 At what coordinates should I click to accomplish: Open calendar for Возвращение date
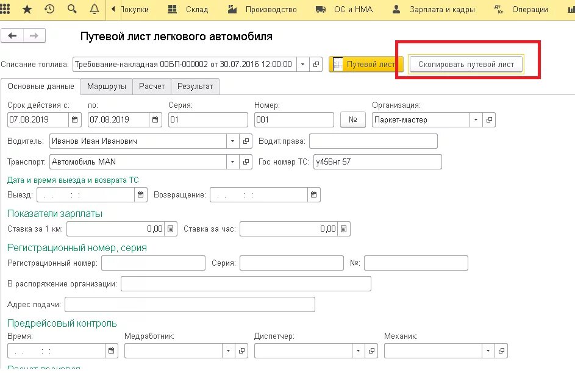coord(313,195)
